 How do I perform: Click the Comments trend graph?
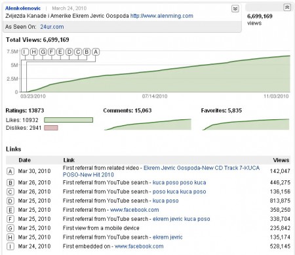coord(147,125)
